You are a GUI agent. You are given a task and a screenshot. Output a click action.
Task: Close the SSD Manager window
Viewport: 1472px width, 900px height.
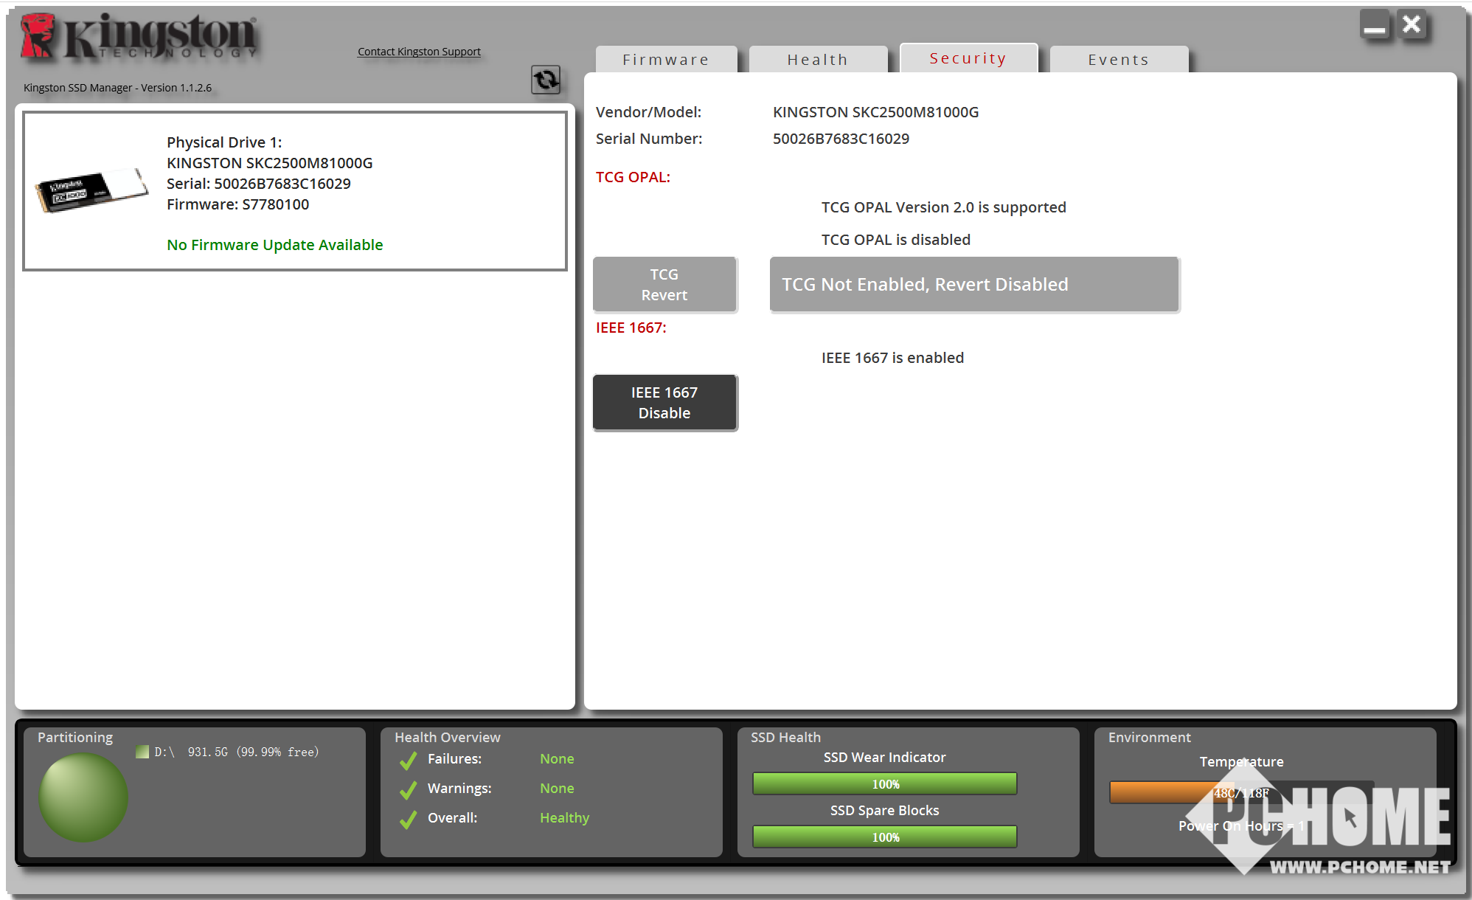[1412, 25]
